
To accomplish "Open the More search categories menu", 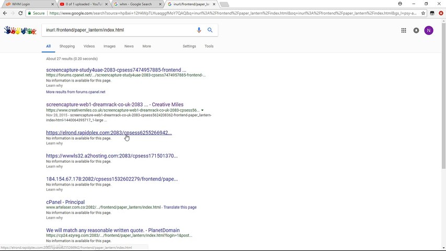I will point(147,46).
